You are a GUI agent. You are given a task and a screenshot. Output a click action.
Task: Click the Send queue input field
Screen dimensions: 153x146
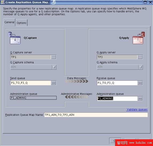coord(31,83)
